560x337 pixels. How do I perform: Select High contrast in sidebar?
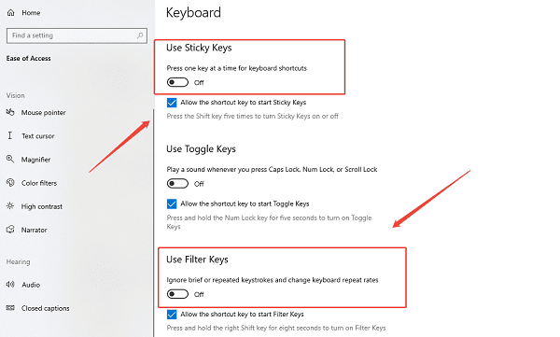pyautogui.click(x=42, y=206)
